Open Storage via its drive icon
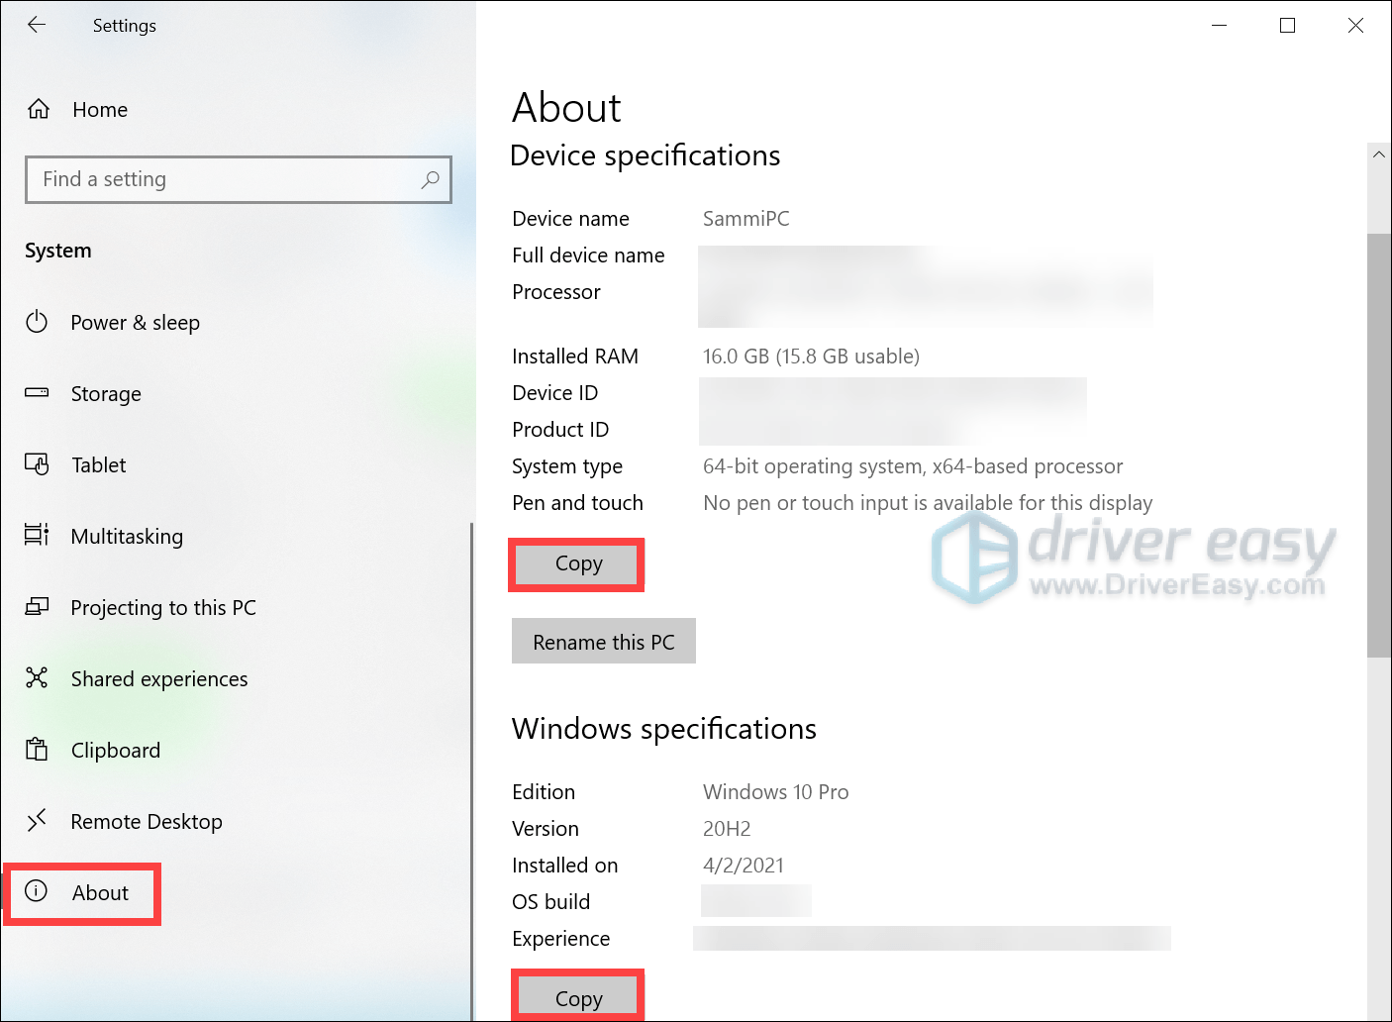 click(37, 393)
